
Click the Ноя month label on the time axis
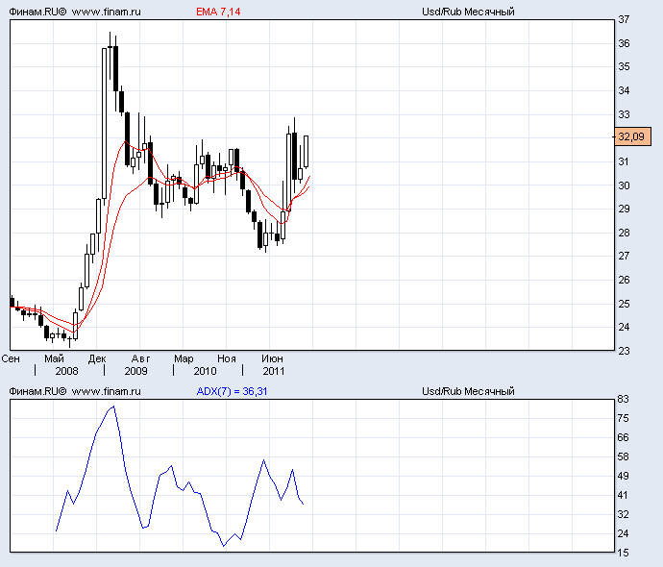pyautogui.click(x=227, y=359)
